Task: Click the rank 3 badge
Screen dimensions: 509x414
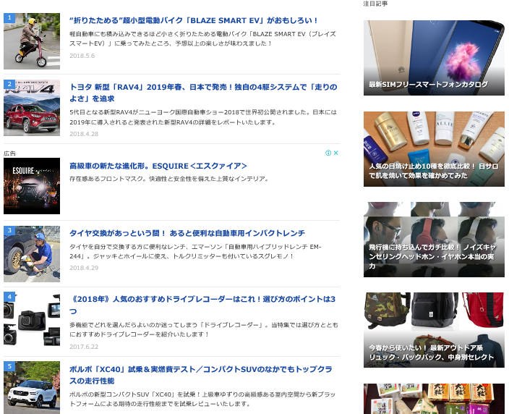Action: pos(9,230)
